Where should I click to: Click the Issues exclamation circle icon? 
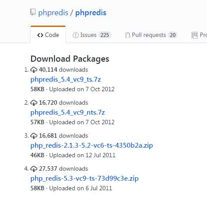(76, 35)
